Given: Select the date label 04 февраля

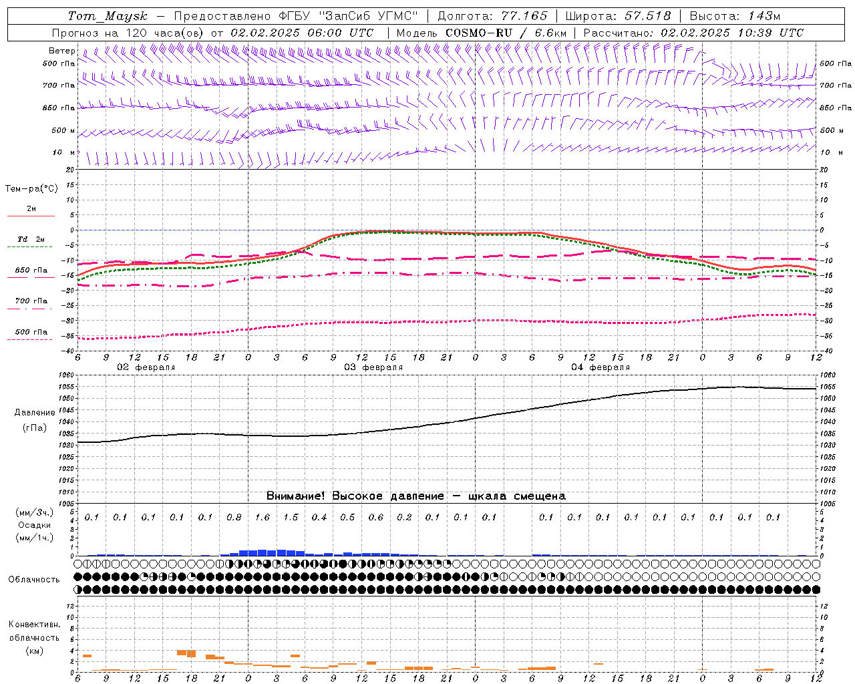Looking at the screenshot, I should pos(601,367).
